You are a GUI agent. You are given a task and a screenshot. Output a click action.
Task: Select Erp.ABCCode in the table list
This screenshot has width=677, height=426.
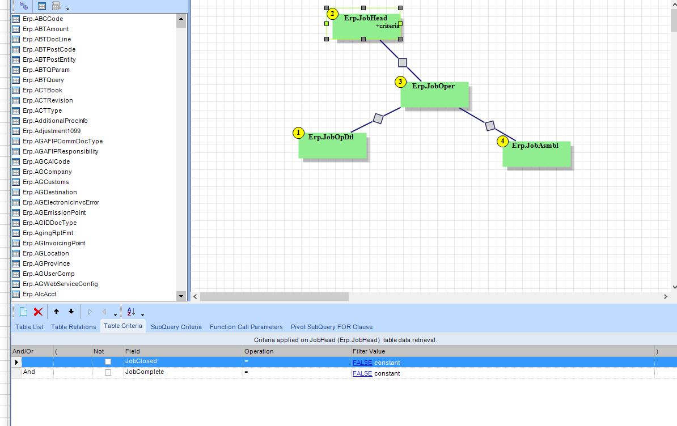[x=43, y=19]
